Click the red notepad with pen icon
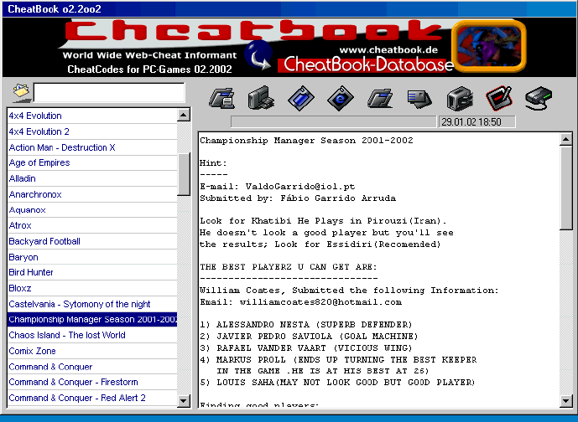The width and height of the screenshot is (578, 422). (x=499, y=98)
